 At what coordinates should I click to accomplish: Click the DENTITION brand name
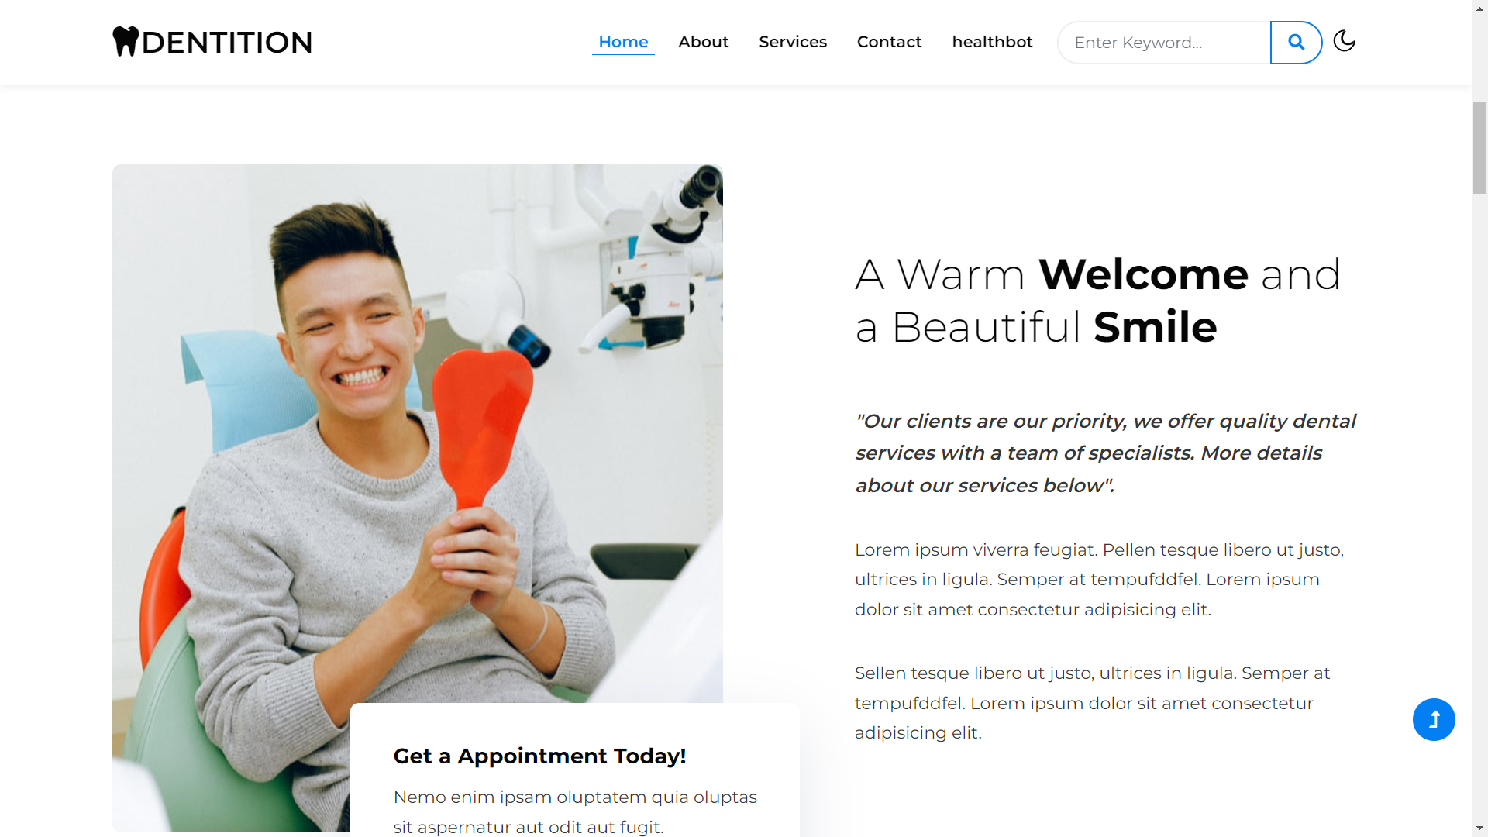pyautogui.click(x=227, y=43)
